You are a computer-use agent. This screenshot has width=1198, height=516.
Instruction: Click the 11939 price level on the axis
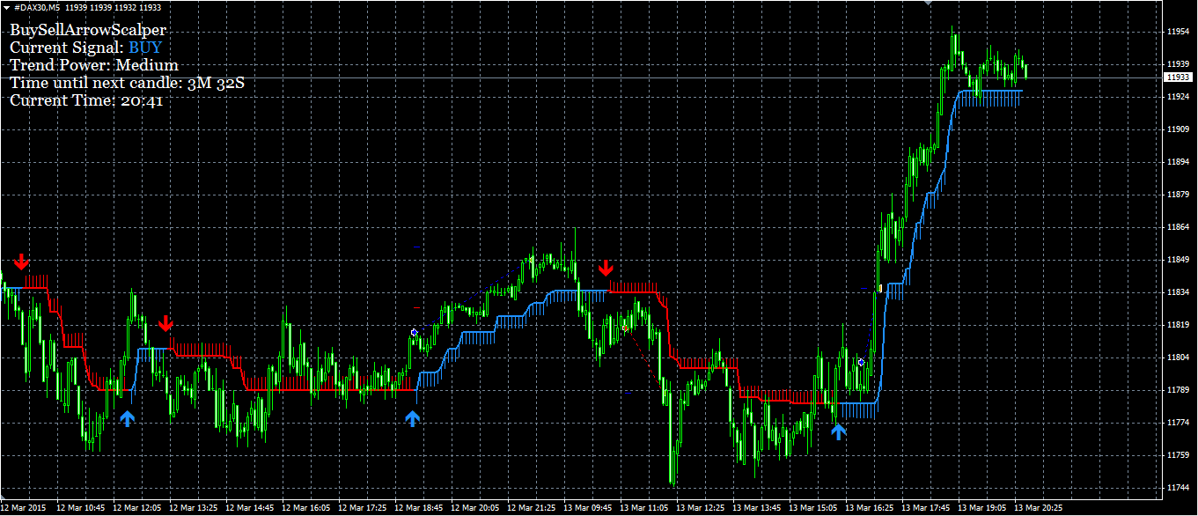(1179, 64)
